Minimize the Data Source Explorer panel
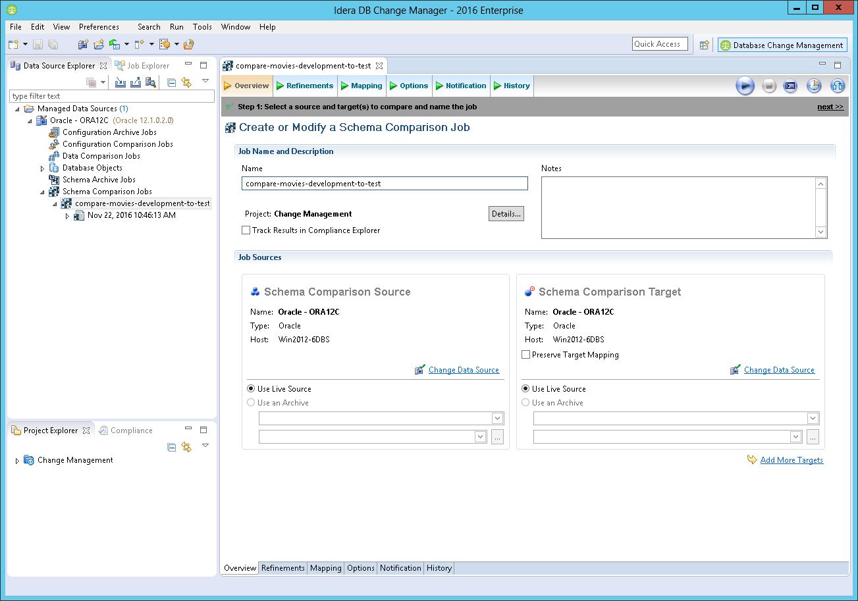Viewport: 858px width, 601px height. pyautogui.click(x=188, y=65)
